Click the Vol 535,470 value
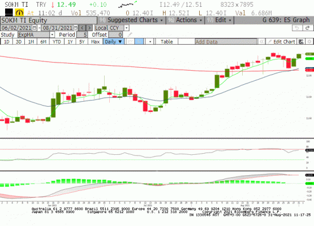 click(x=98, y=13)
